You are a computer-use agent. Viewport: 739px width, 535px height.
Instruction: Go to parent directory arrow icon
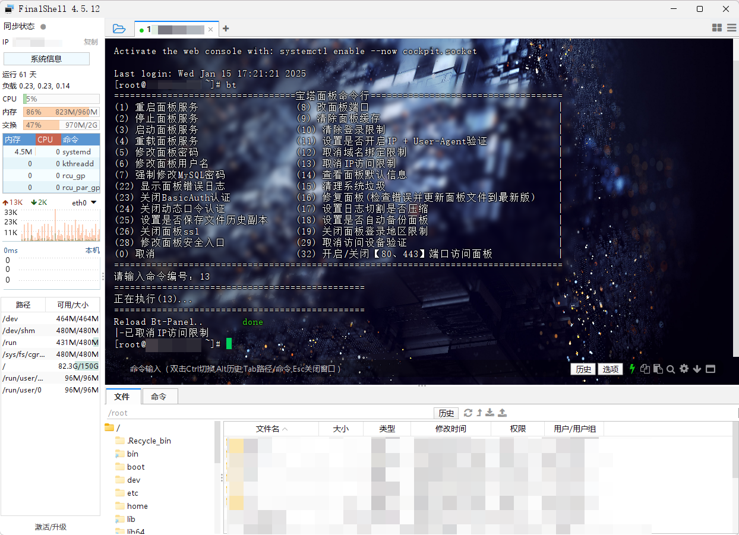(x=479, y=413)
